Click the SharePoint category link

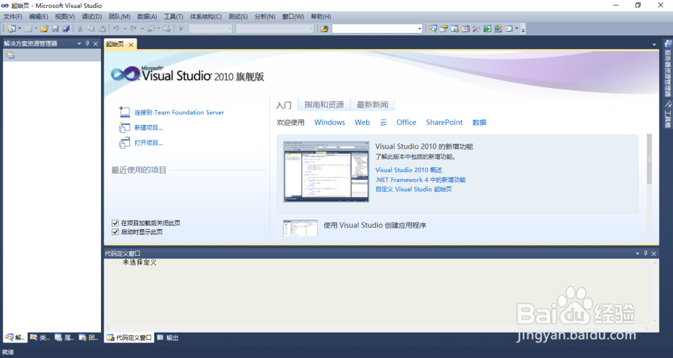(x=444, y=122)
